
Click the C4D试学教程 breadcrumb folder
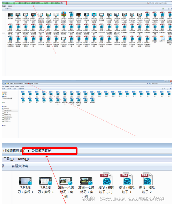click(x=41, y=151)
